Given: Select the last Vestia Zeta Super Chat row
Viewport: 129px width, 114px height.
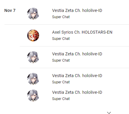Looking at the screenshot, I should tap(74, 96).
